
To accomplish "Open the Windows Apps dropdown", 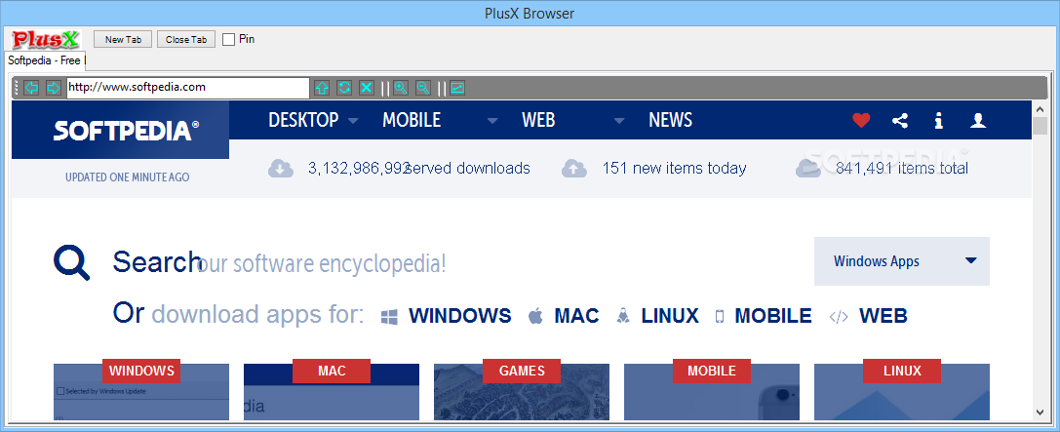I will point(902,261).
